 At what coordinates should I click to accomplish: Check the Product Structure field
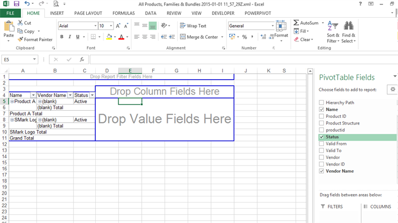[322, 123]
